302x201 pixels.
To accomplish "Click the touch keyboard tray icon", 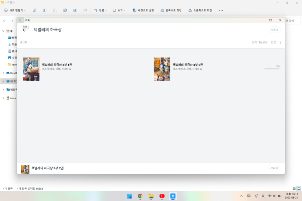I will (x=249, y=196).
